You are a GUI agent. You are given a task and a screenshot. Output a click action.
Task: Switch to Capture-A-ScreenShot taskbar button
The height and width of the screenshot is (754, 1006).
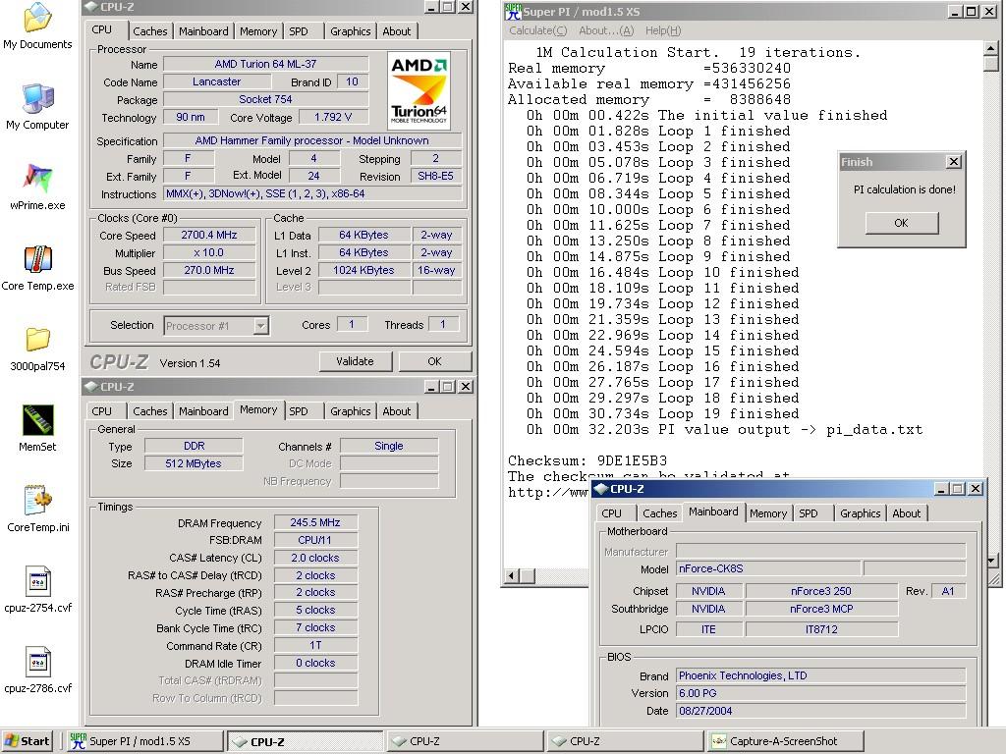click(x=786, y=741)
